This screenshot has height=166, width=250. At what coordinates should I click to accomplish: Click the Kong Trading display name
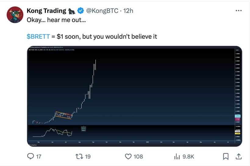[x=46, y=11]
